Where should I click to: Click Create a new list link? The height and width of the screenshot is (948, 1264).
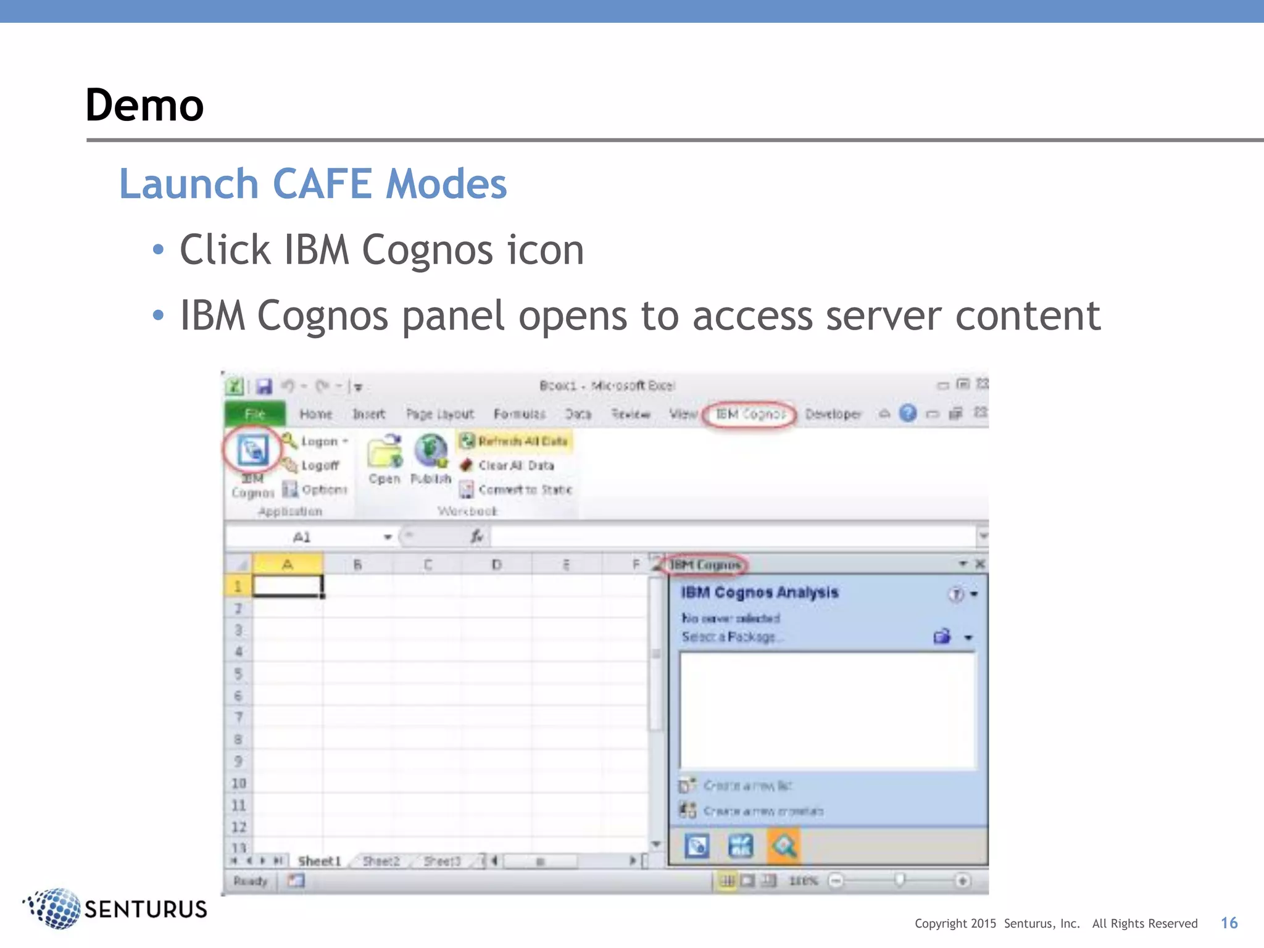pos(748,785)
